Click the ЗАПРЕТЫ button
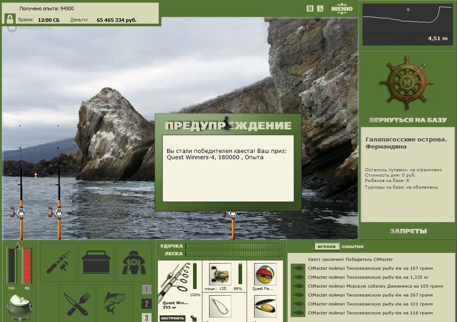The width and height of the screenshot is (457, 322). (x=408, y=231)
